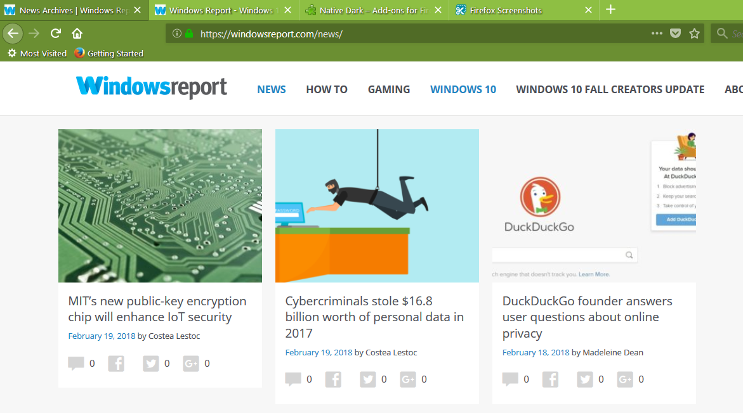
Task: Share MIT encryption article on Google+
Action: pos(191,364)
